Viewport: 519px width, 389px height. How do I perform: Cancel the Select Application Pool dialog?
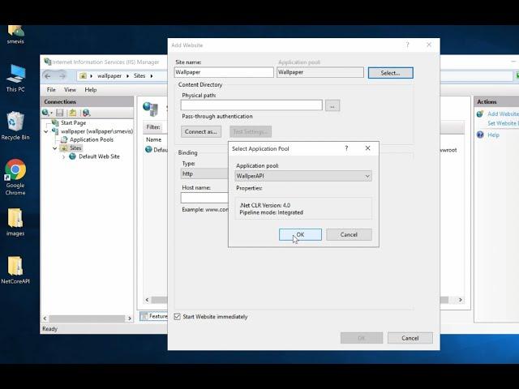349,234
